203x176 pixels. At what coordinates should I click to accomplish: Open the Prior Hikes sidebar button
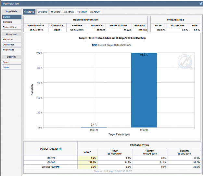coord(12,50)
